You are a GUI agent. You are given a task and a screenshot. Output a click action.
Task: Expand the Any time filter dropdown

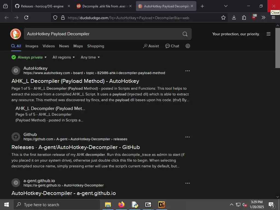pos(90,57)
